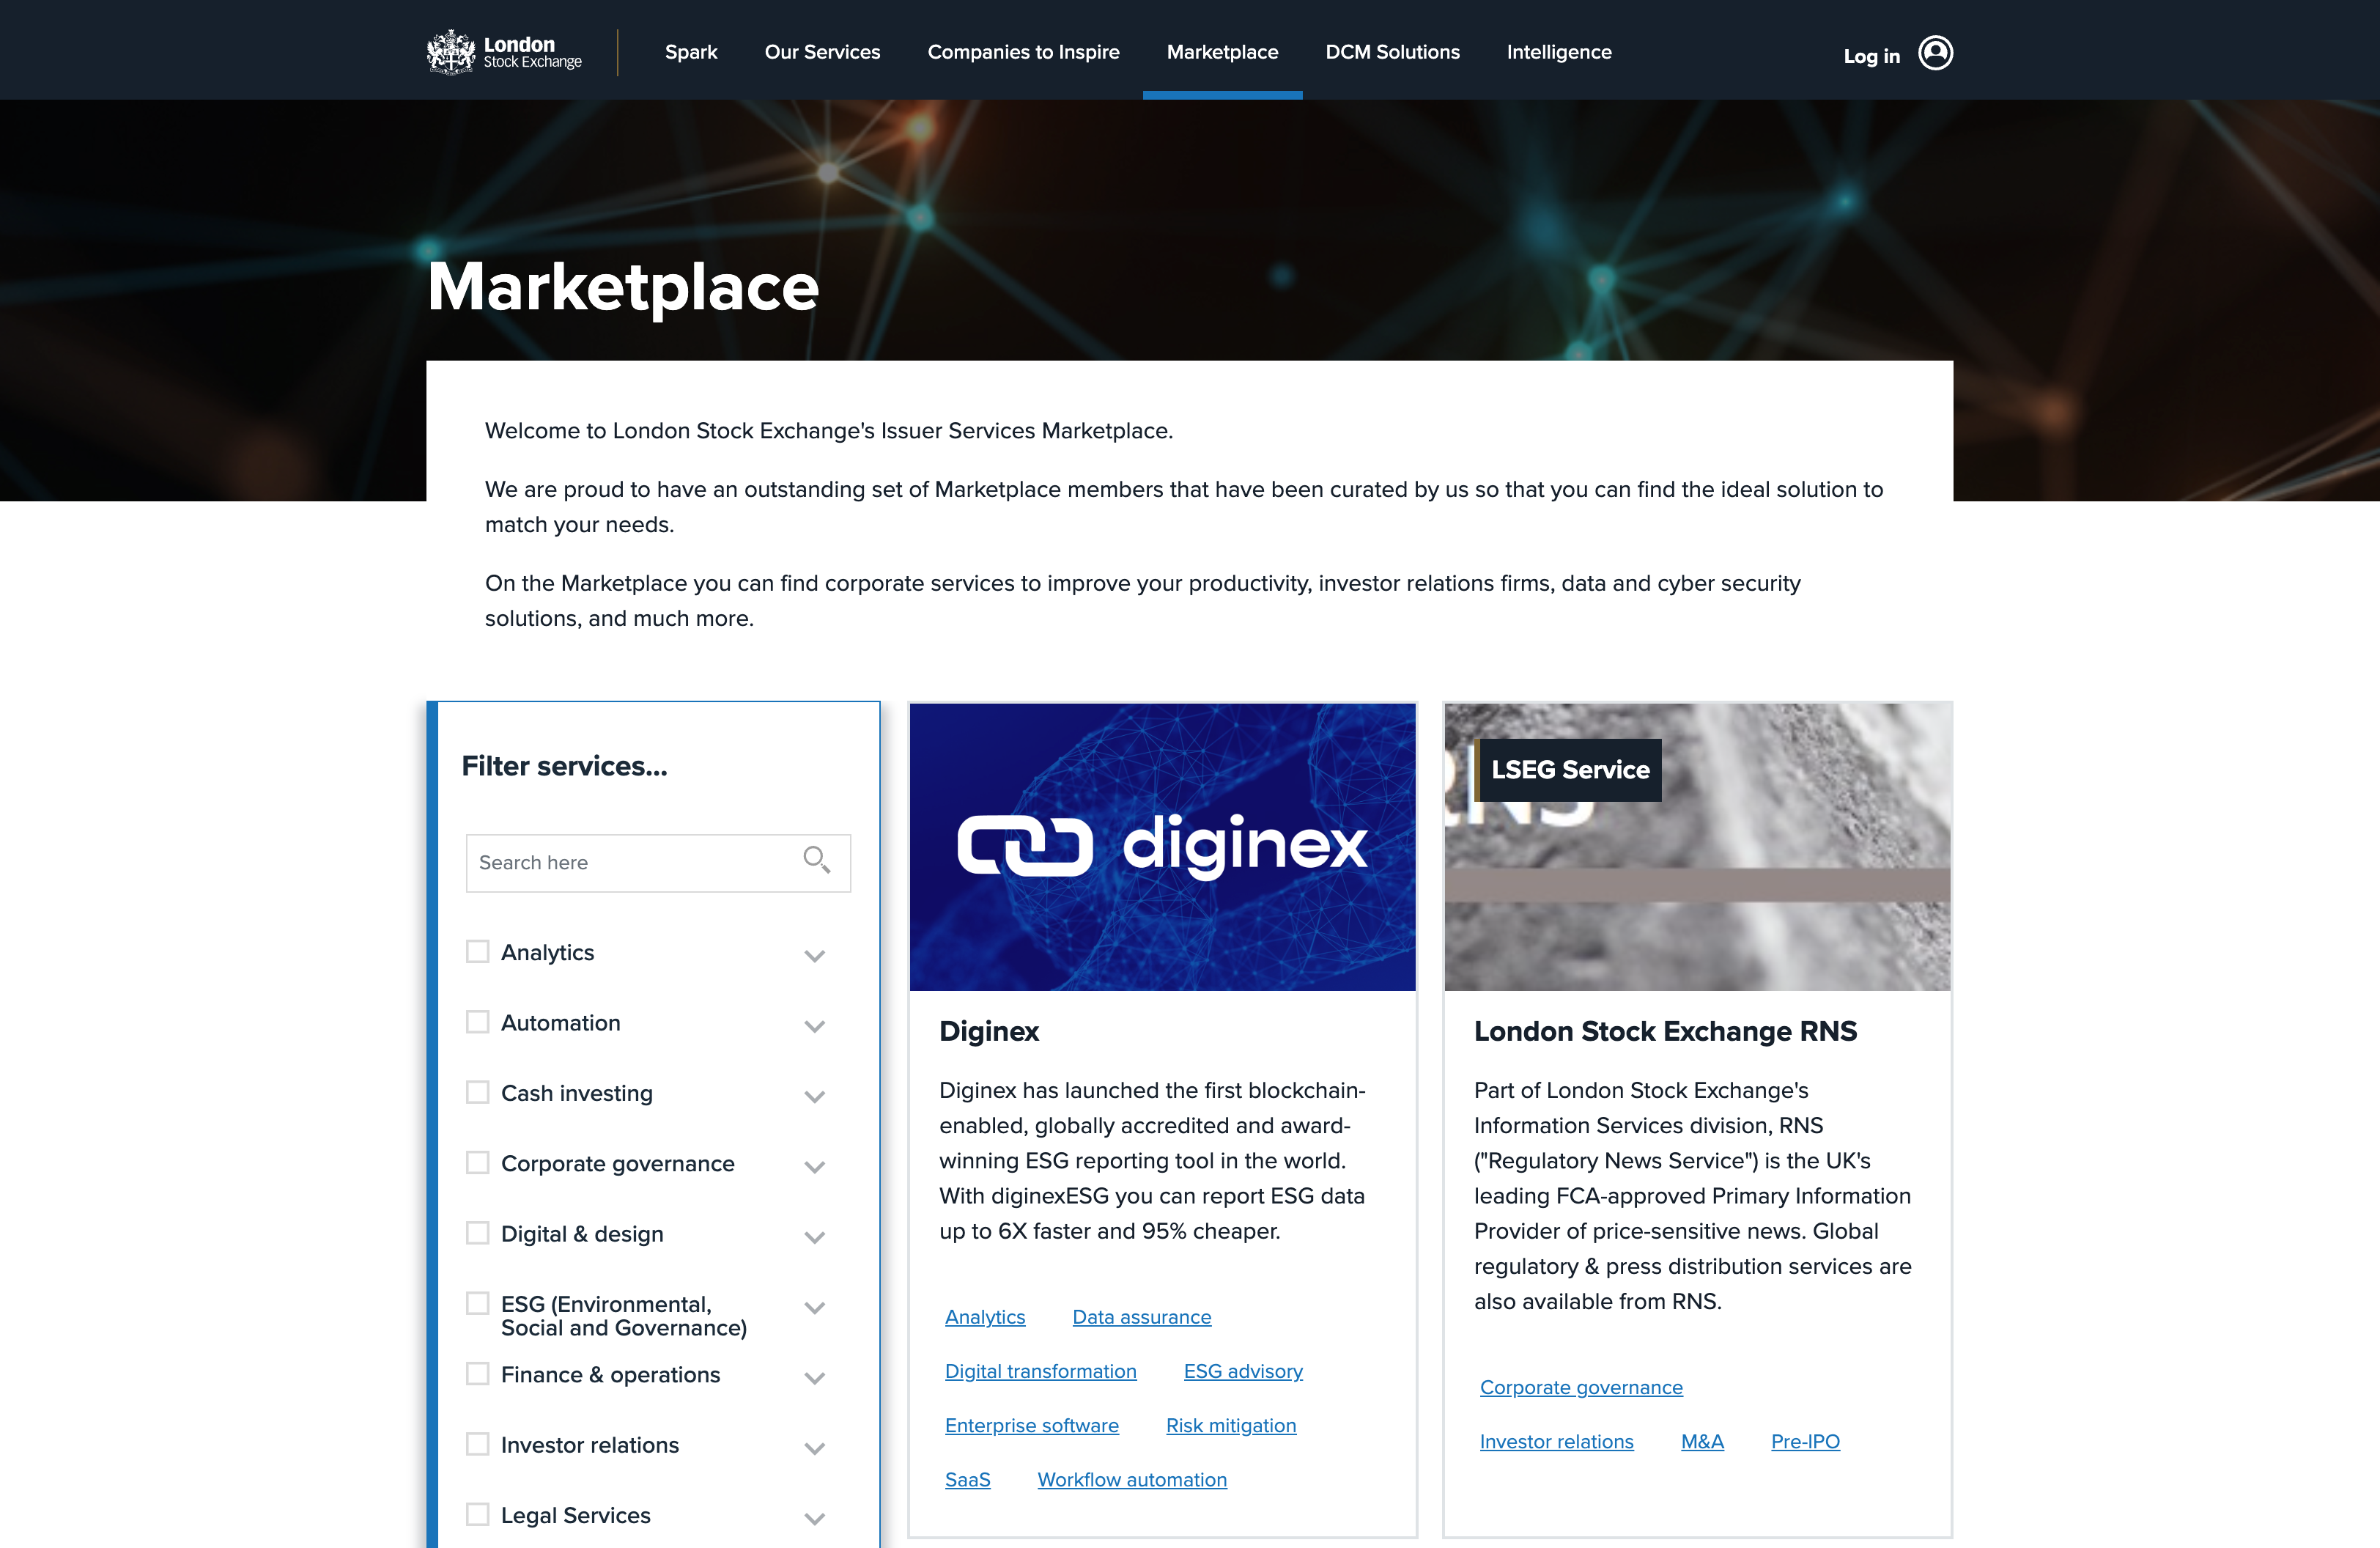This screenshot has width=2380, height=1548.
Task: Click London Stock Exchange RNS title
Action: tap(1665, 1031)
